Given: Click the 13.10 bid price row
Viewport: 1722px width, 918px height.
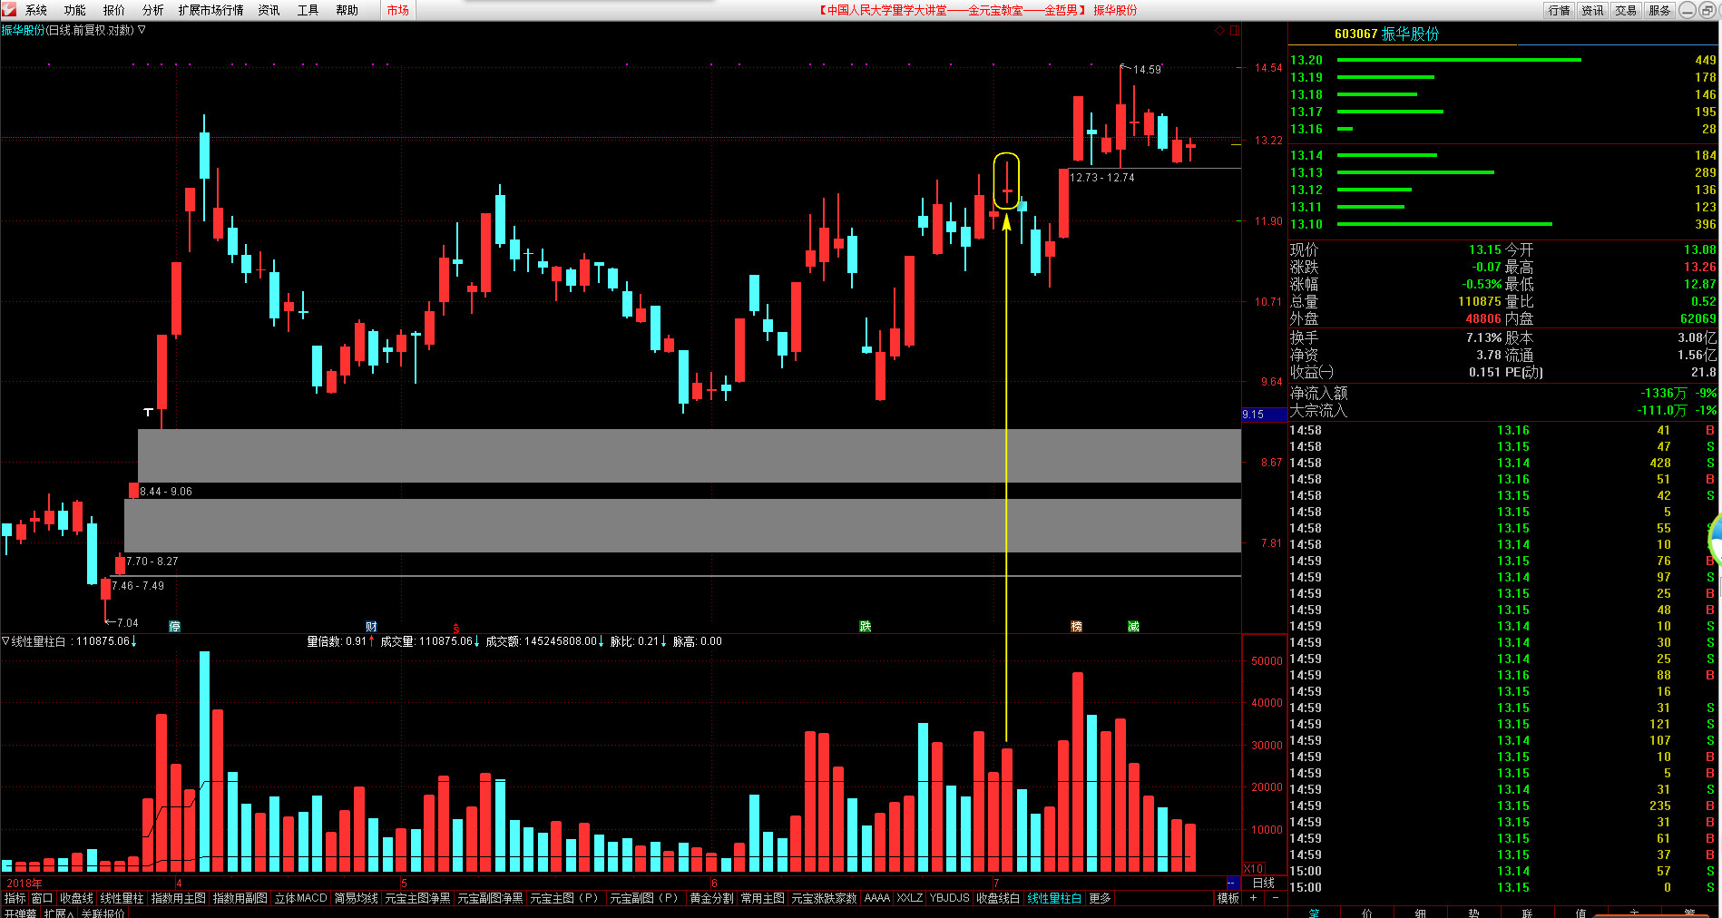Looking at the screenshot, I should click(x=1503, y=224).
